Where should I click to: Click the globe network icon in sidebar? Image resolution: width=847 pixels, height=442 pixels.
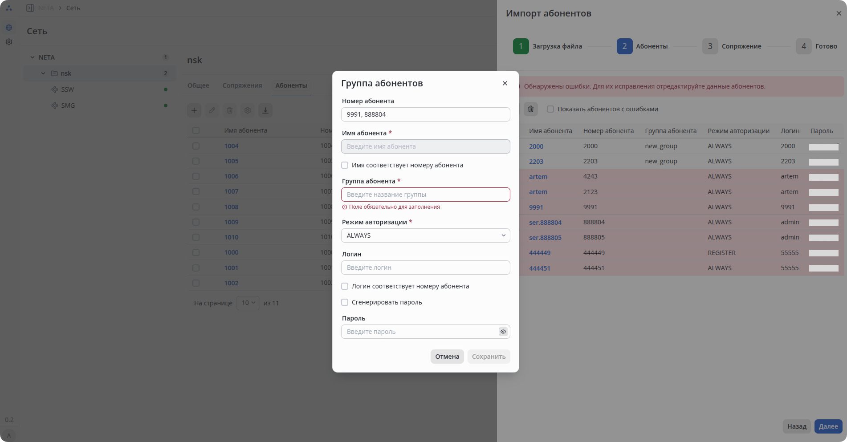9,28
